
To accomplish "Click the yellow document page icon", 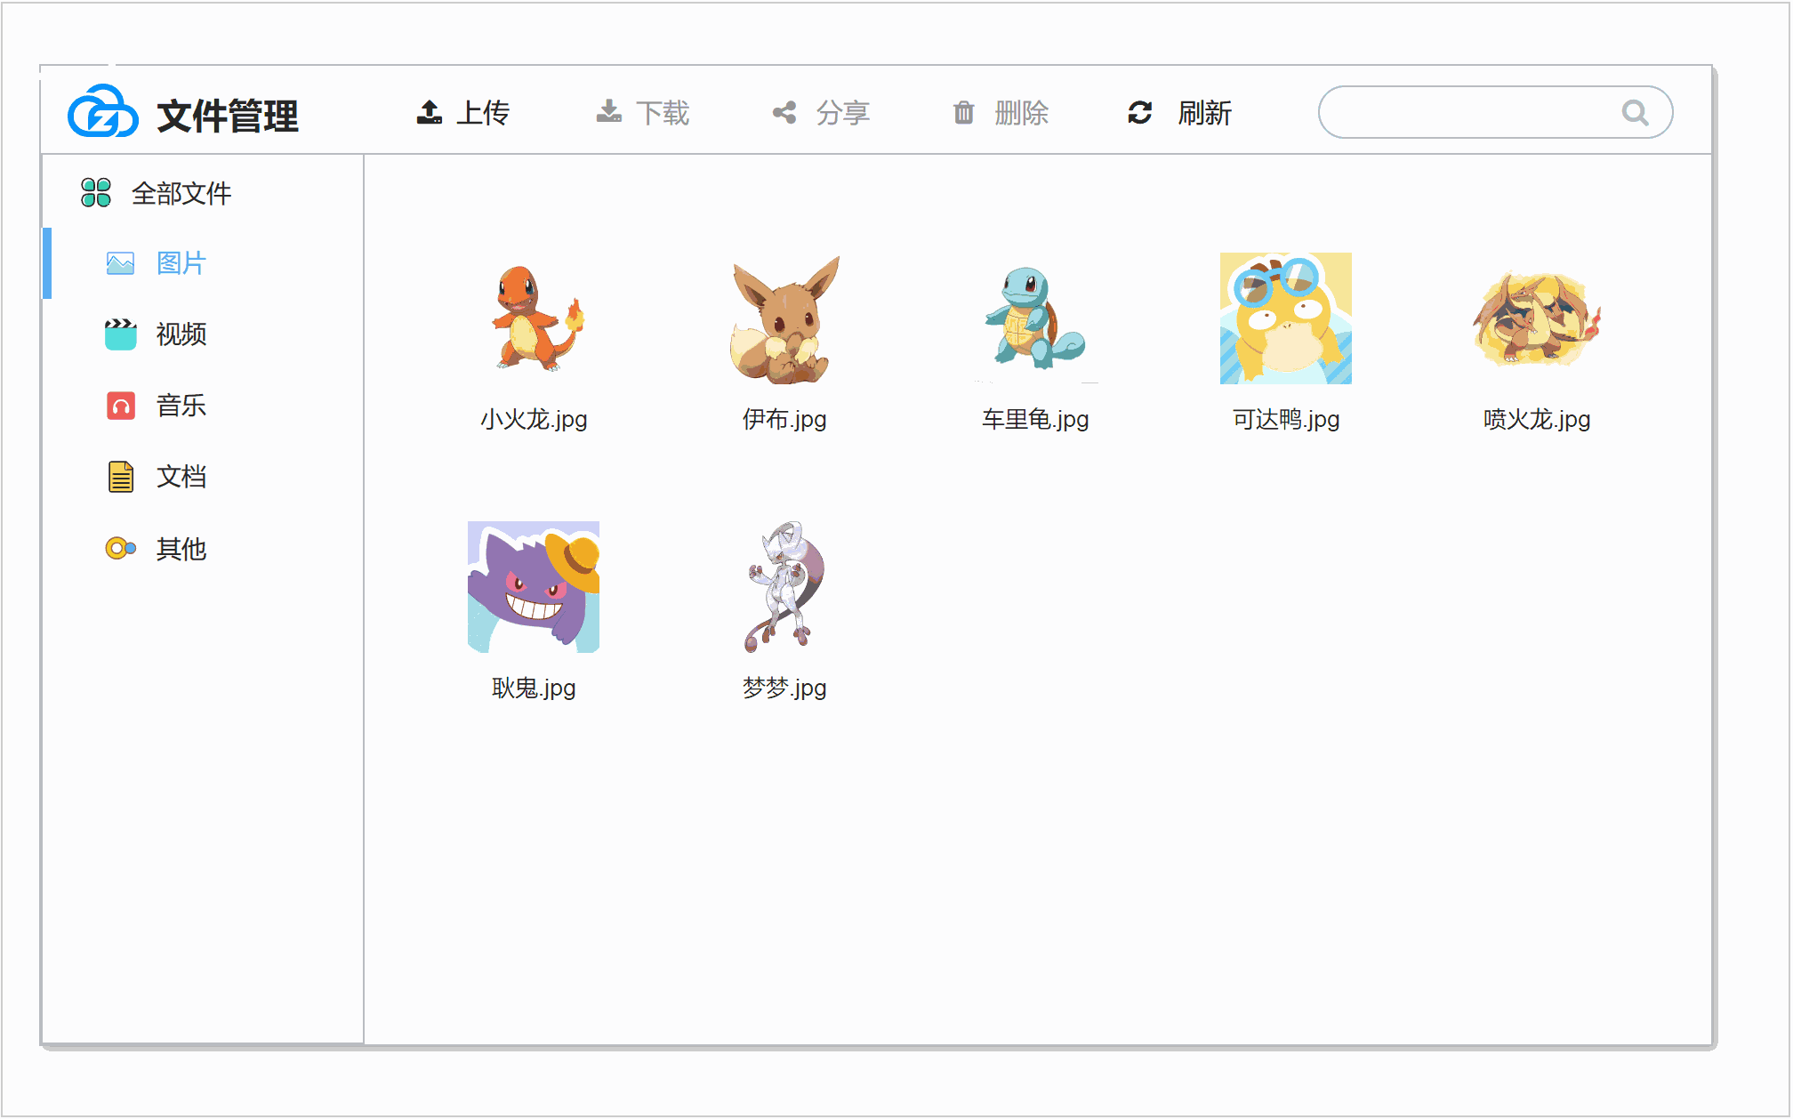I will point(120,477).
